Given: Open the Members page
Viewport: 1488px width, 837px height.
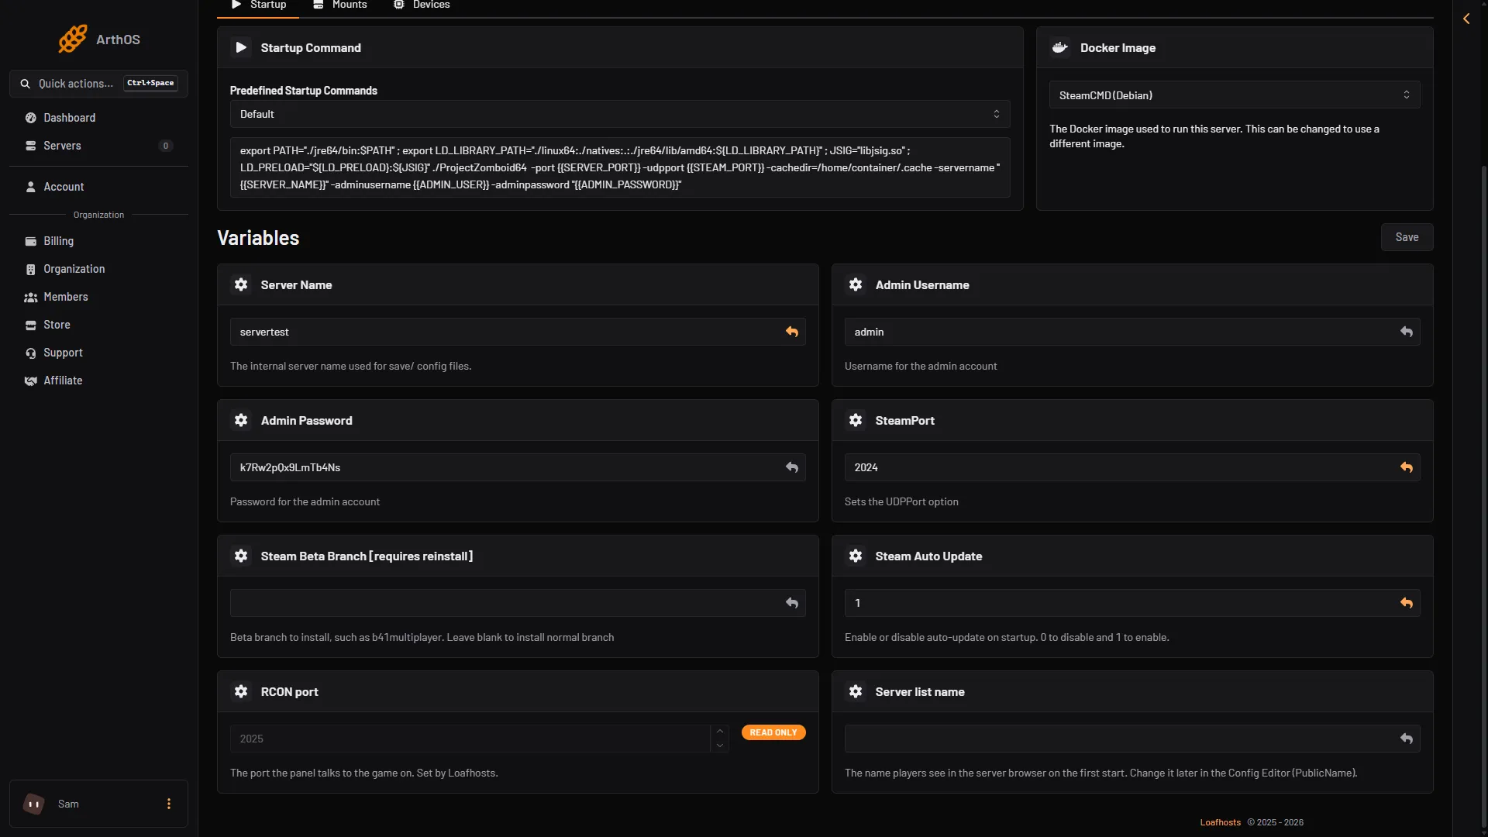Looking at the screenshot, I should (x=98, y=297).
